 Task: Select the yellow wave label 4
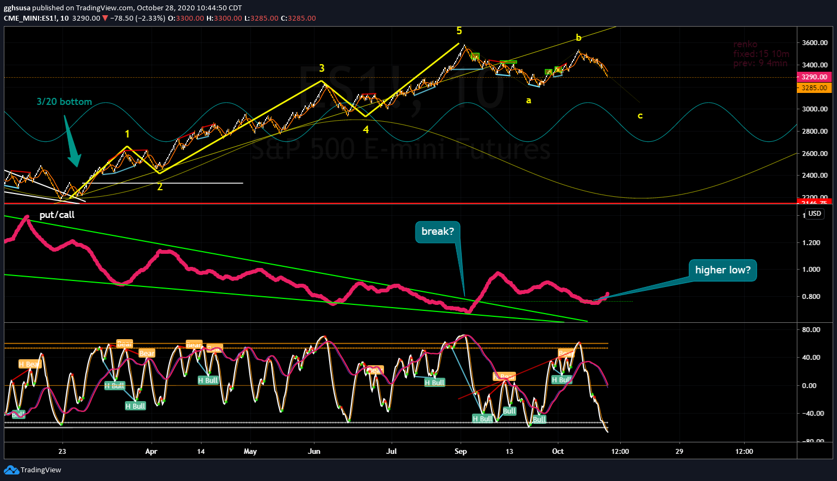[366, 129]
